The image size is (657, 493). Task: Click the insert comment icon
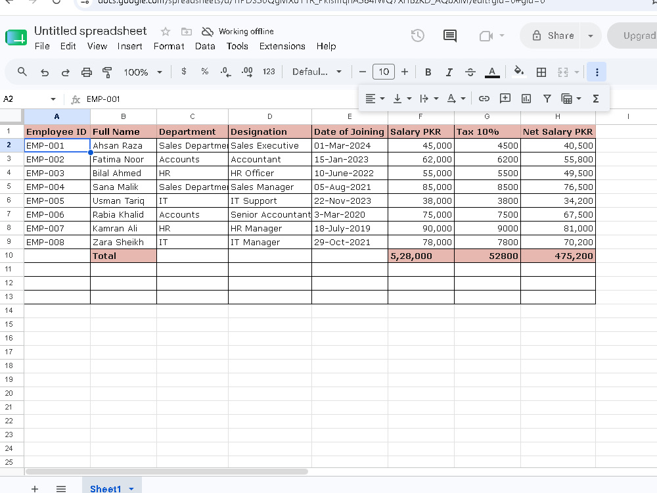pos(505,98)
